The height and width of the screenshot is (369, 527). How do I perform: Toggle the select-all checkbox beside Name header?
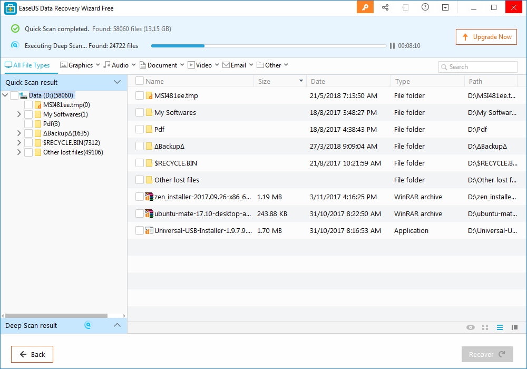click(x=140, y=81)
